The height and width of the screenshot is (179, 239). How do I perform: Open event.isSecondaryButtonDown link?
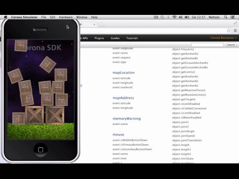pos(132,149)
